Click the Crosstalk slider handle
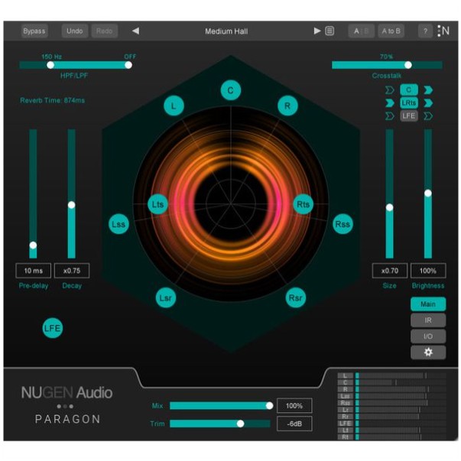The height and width of the screenshot is (461, 461). (x=408, y=65)
